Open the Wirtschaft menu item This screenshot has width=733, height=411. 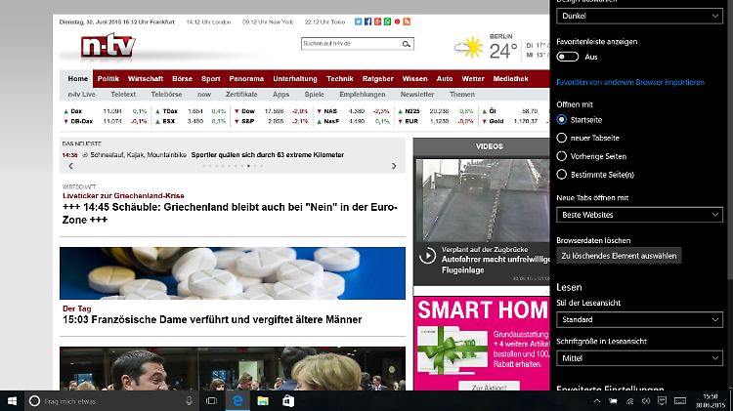tap(146, 78)
